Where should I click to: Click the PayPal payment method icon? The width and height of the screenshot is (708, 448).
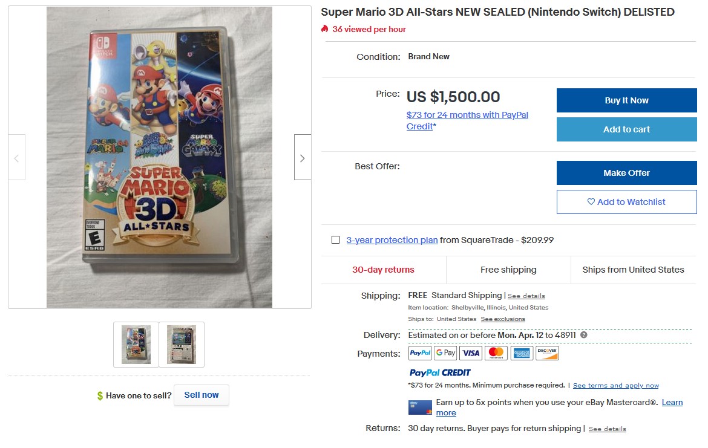tap(419, 352)
